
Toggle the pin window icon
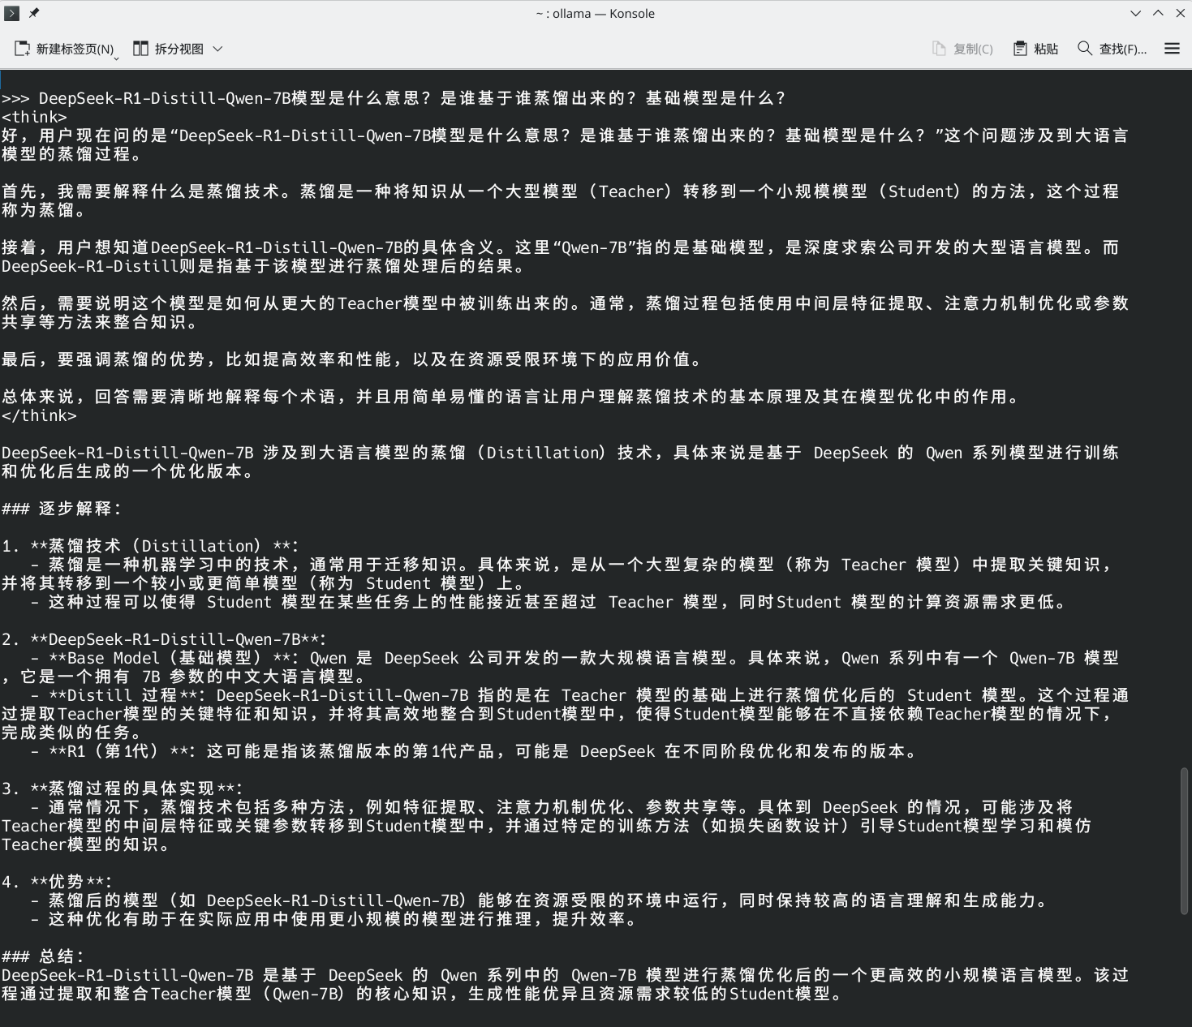[x=34, y=13]
